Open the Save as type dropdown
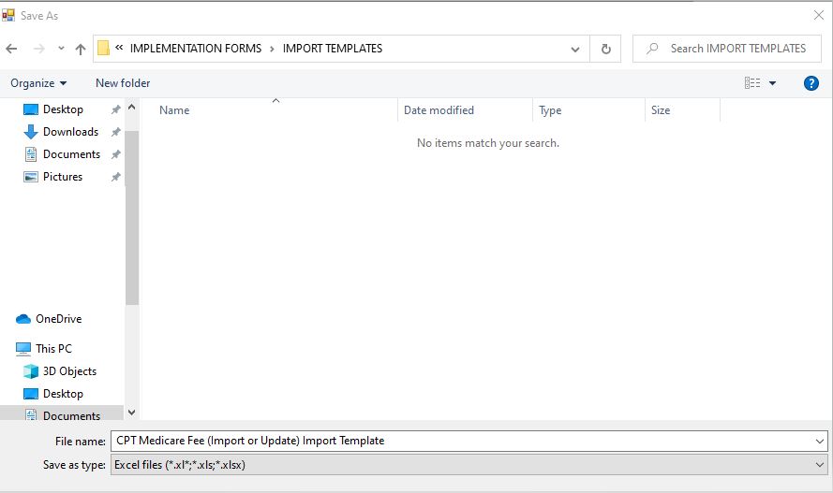The width and height of the screenshot is (833, 493). (821, 464)
